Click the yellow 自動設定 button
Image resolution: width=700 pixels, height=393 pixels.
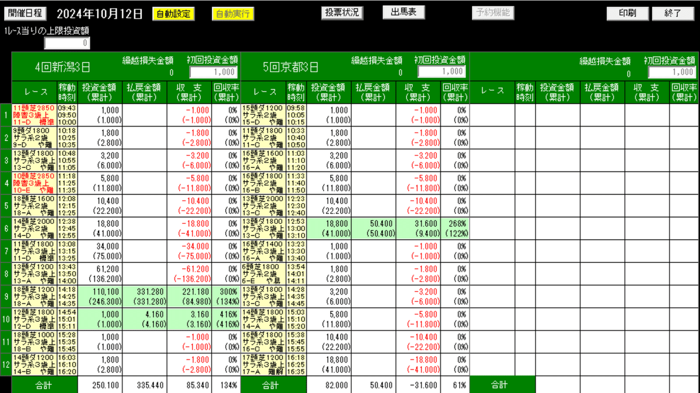pos(173,13)
